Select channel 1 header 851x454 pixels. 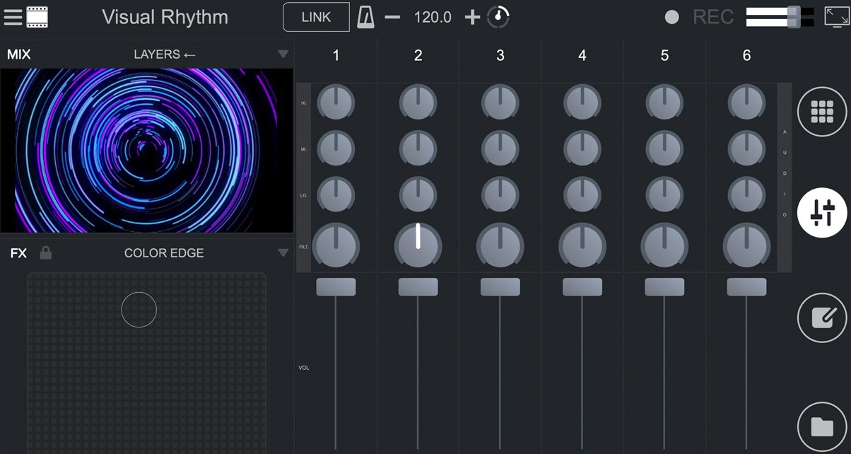[x=336, y=55]
